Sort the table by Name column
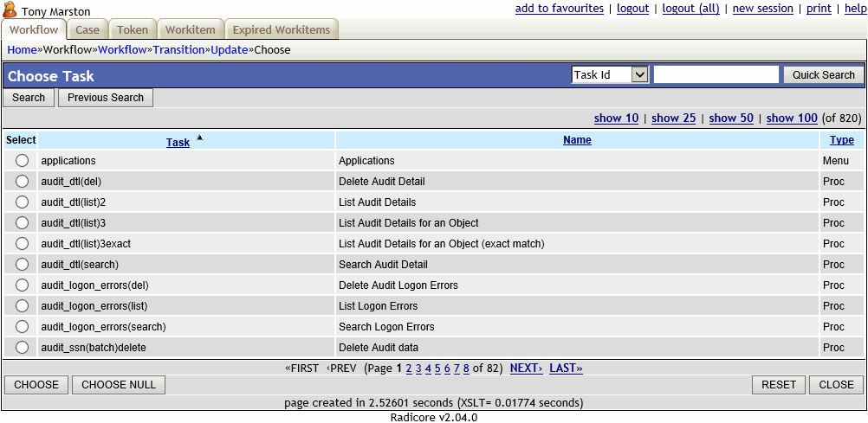The image size is (868, 423). [577, 140]
